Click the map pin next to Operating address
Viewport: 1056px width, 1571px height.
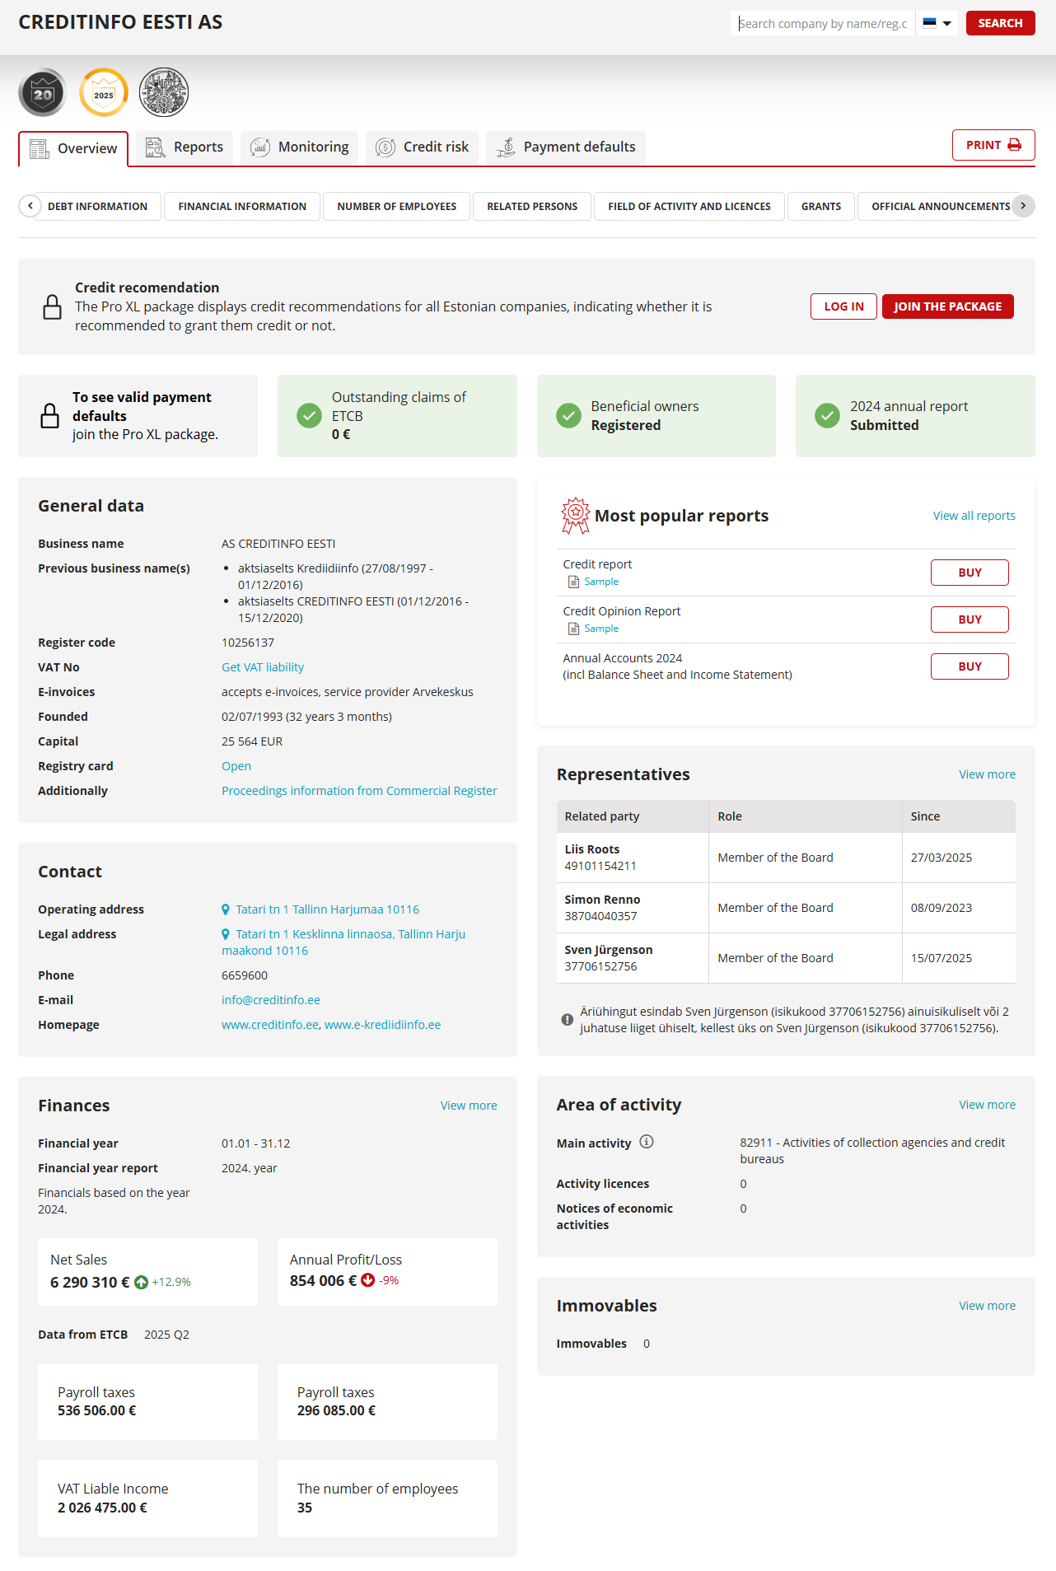(226, 910)
